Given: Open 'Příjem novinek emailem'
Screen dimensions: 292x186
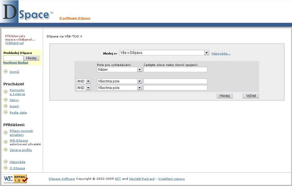Looking at the screenshot, I should click(21, 133).
